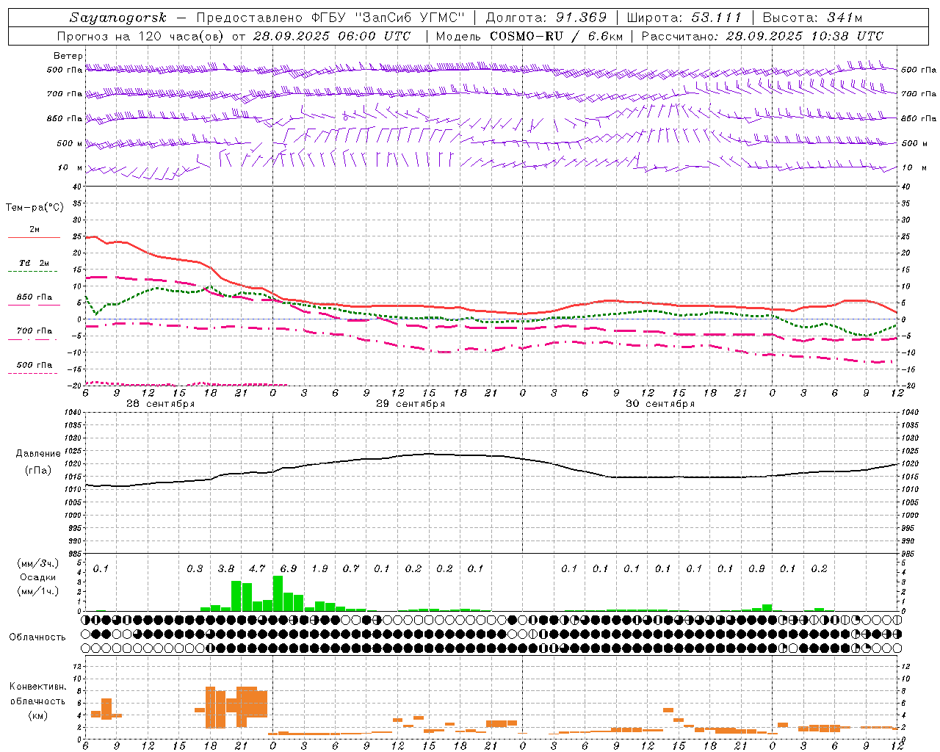Click the 3.8 precipitation total value
This screenshot has height=752, width=940.
tap(226, 569)
